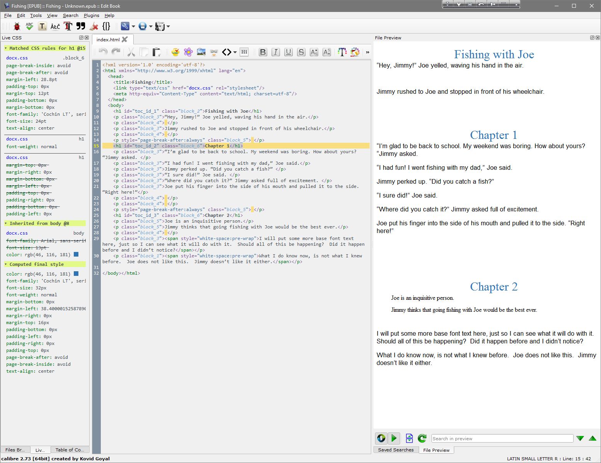The height and width of the screenshot is (463, 601).
Task: Click the scissors cut icon
Action: (131, 52)
